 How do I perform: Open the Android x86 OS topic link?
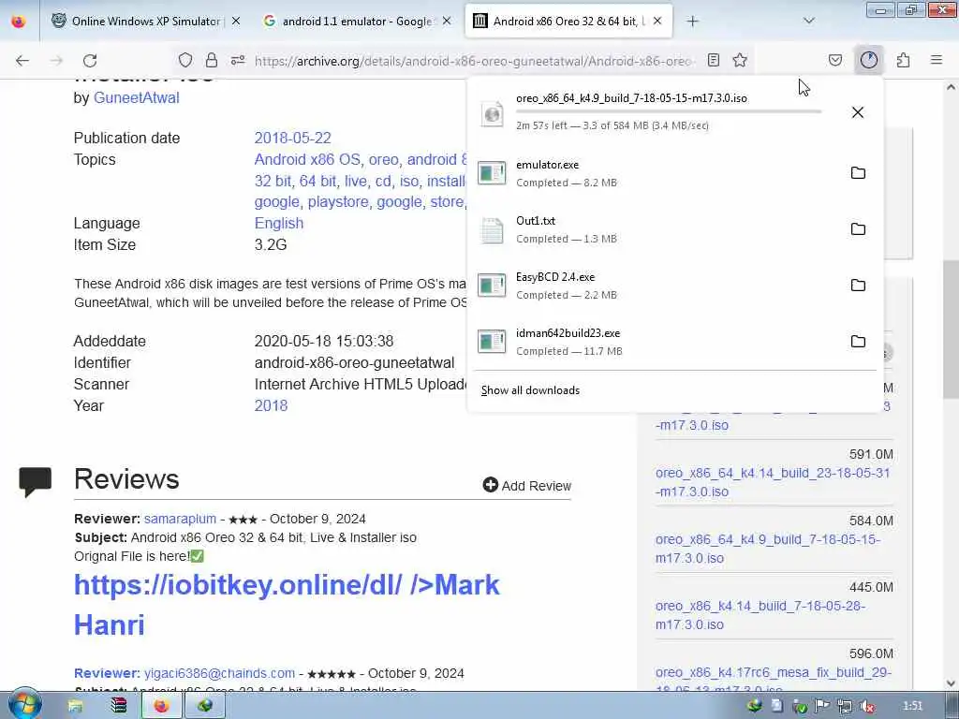307,159
